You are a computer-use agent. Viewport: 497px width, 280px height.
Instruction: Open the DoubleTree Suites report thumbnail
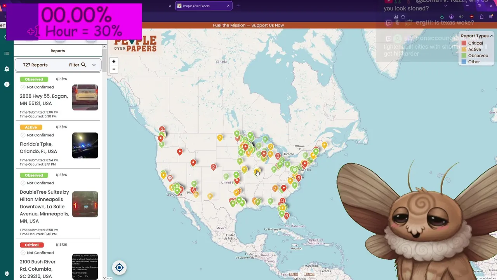point(85,204)
